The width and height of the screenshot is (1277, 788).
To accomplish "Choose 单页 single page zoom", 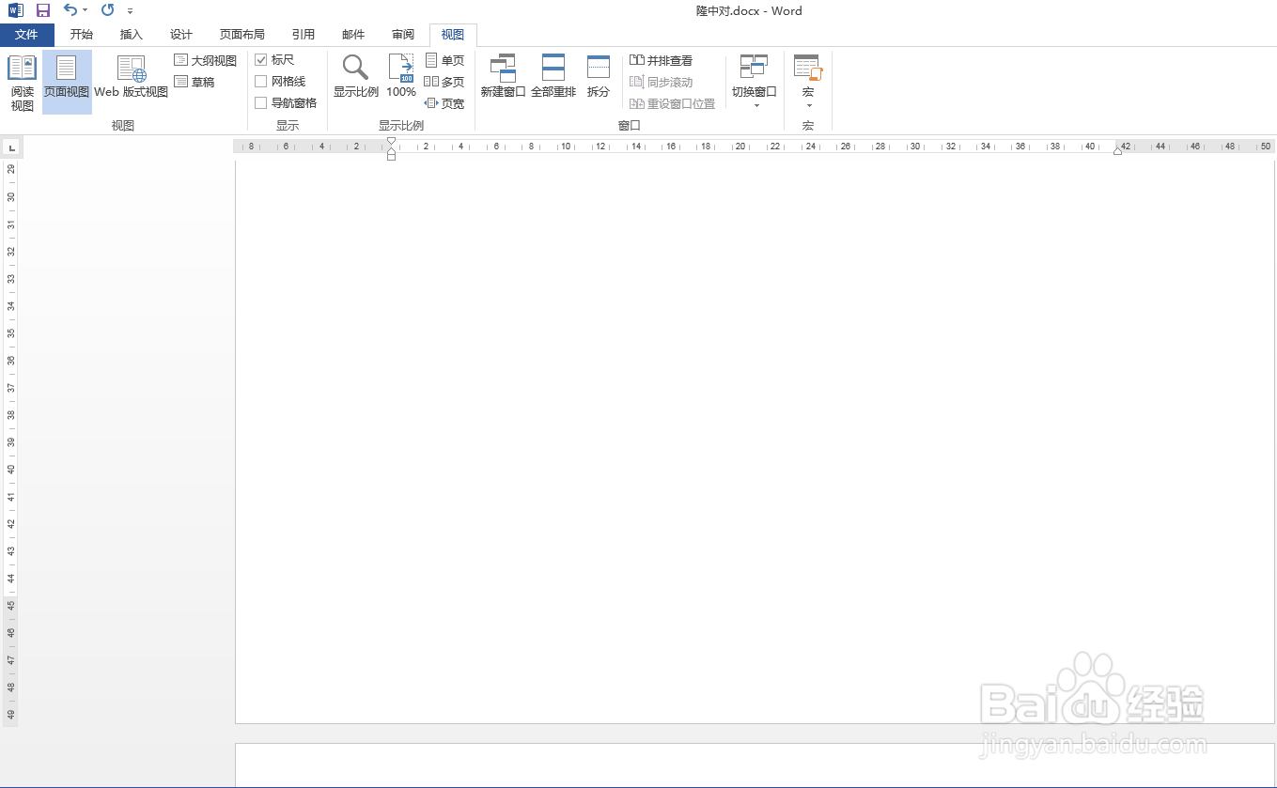I will [x=444, y=60].
